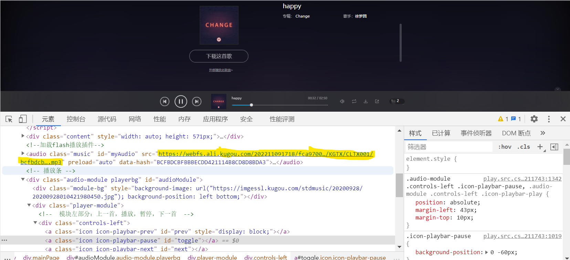Viewport: 570px width, 260px height.
Task: Switch to the 已计算 tab
Action: pyautogui.click(x=441, y=133)
